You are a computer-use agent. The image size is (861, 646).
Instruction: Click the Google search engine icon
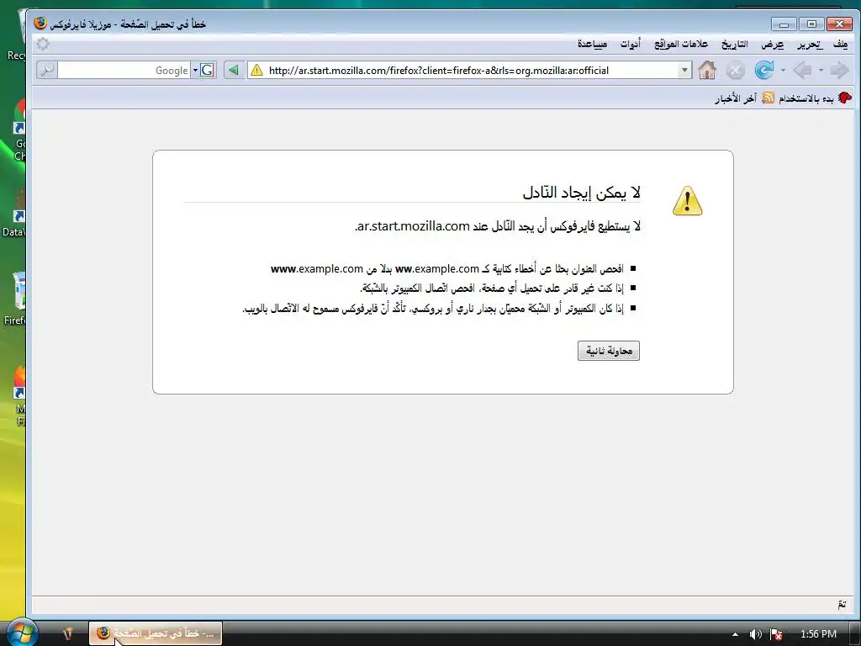point(207,70)
